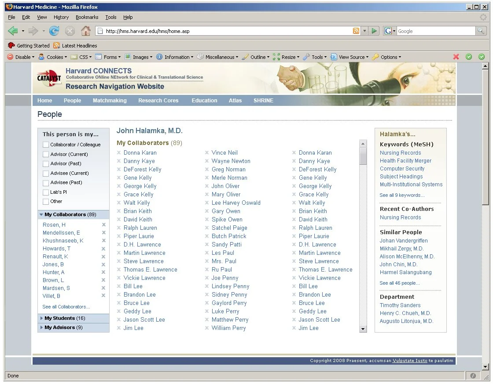Click the See all Collaborators link
Screen dimensions: 493x384
[x=66, y=307]
